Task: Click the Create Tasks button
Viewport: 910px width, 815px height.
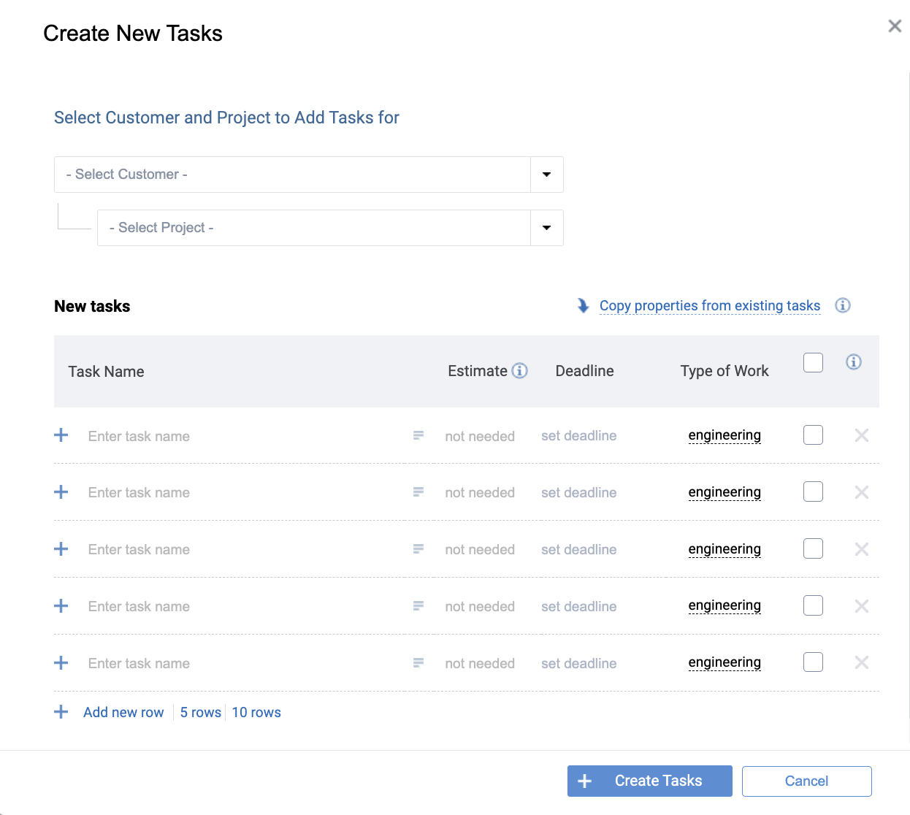Action: tap(649, 781)
